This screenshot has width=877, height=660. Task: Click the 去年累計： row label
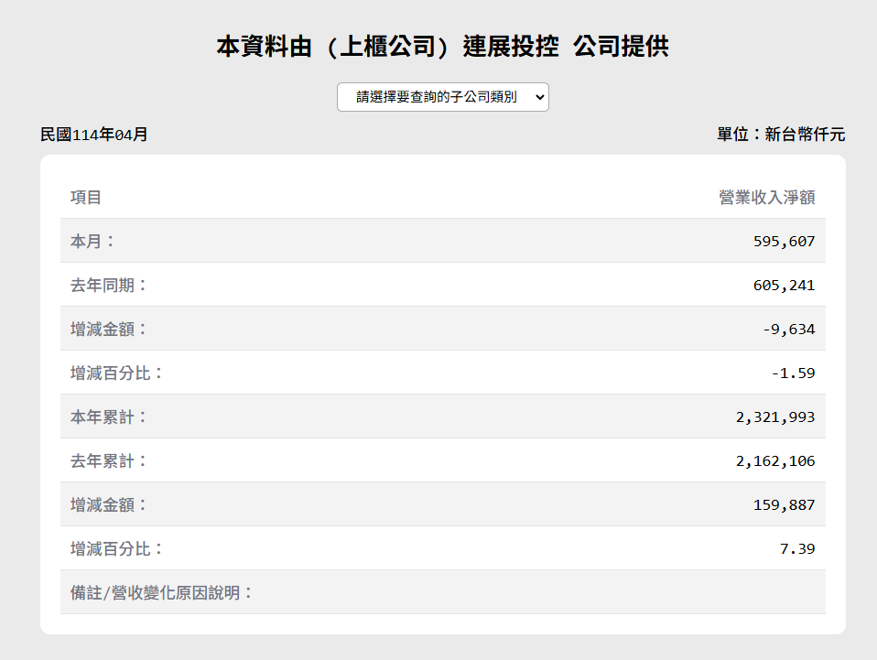(109, 461)
